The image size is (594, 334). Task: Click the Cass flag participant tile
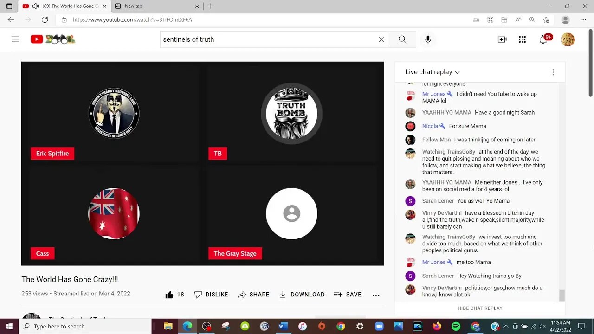(114, 213)
